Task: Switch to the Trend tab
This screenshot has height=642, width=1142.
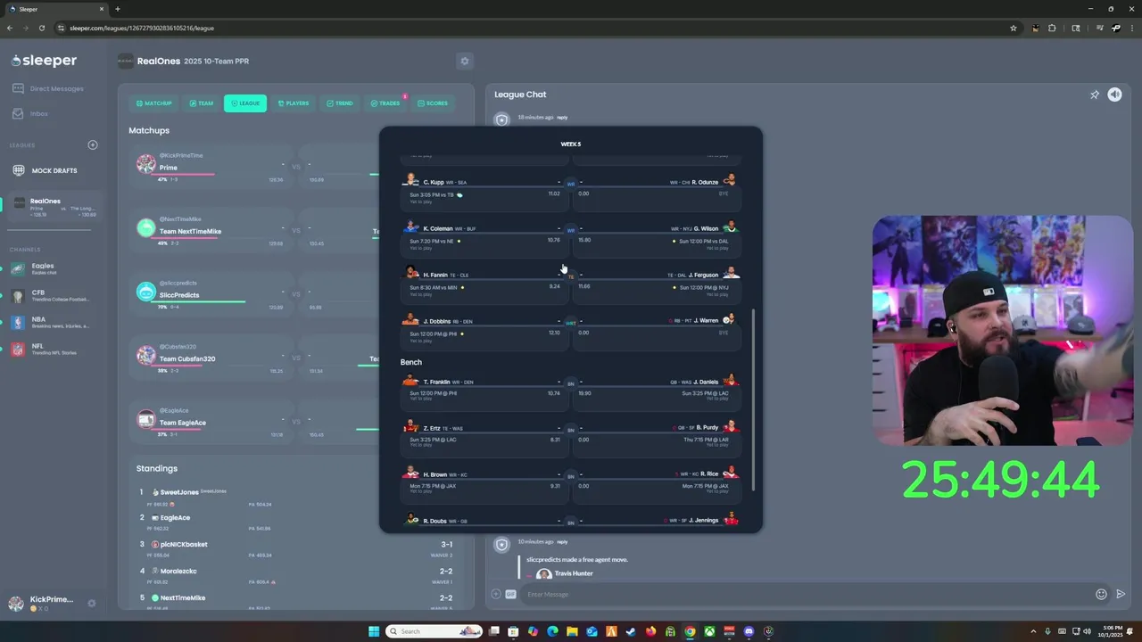Action: [339, 103]
